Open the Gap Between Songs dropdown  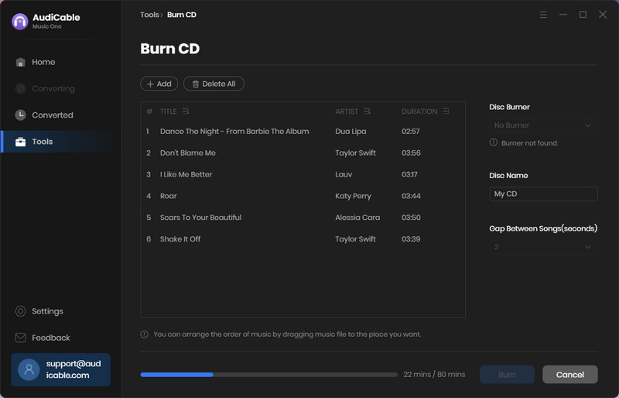coord(543,247)
